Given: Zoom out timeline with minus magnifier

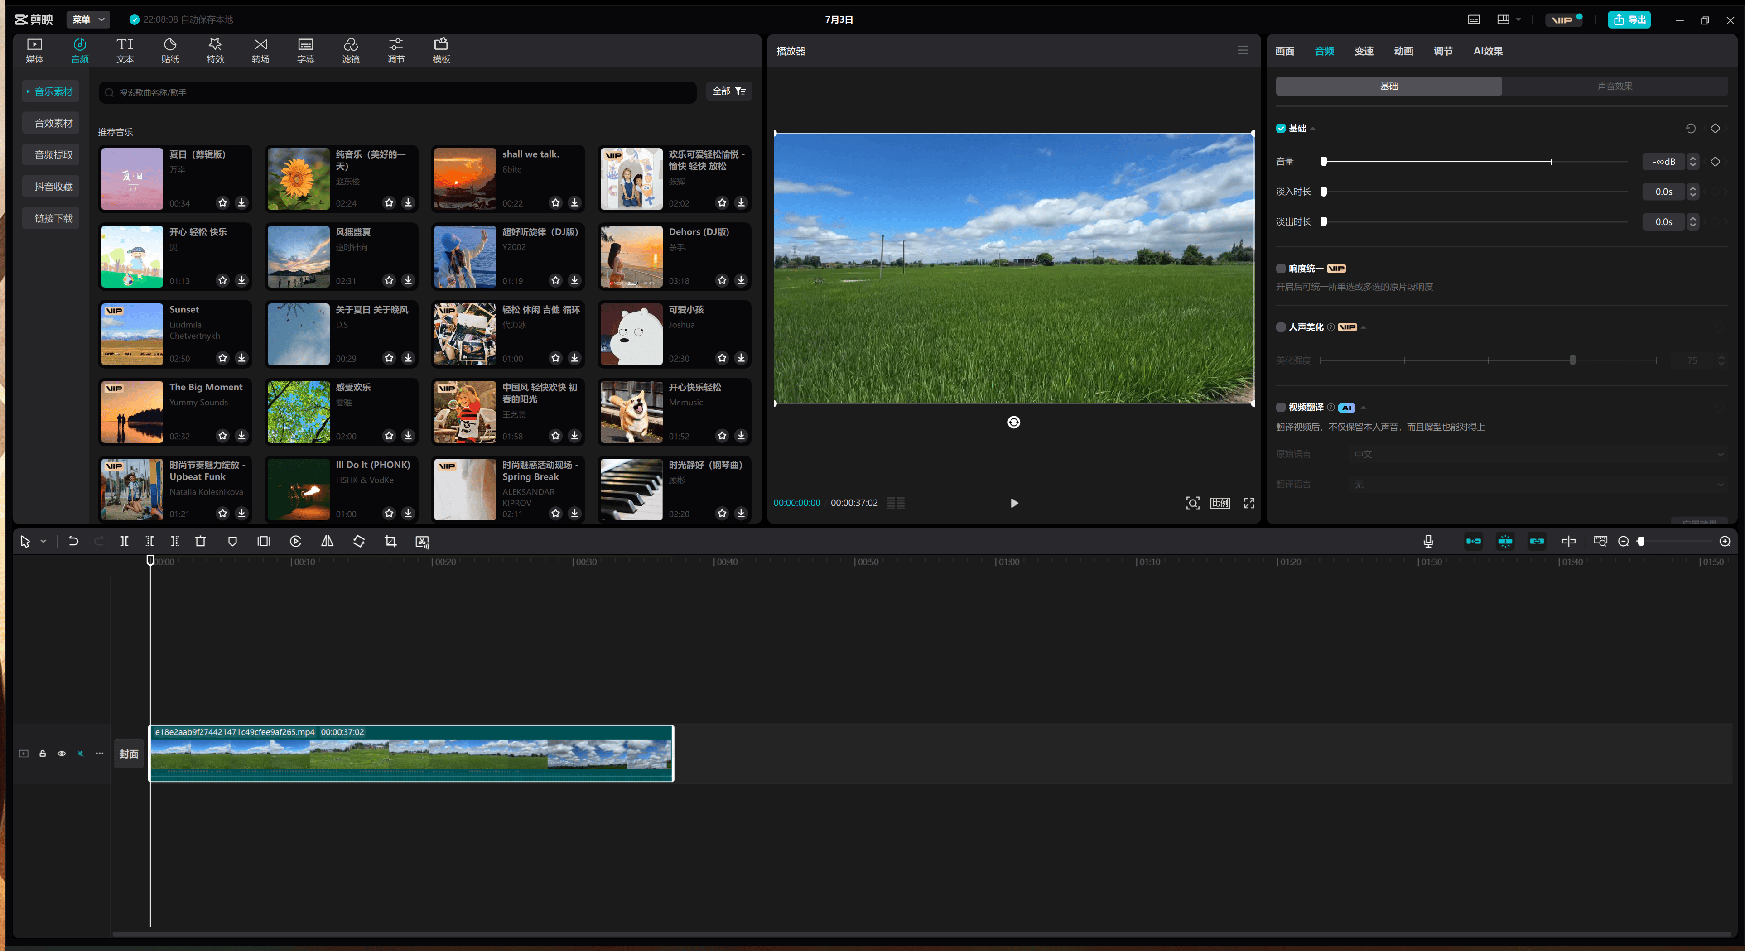Looking at the screenshot, I should tap(1623, 541).
